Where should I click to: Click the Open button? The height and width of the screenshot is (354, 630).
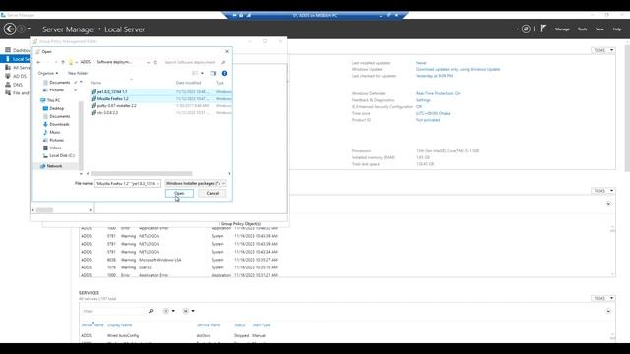179,194
